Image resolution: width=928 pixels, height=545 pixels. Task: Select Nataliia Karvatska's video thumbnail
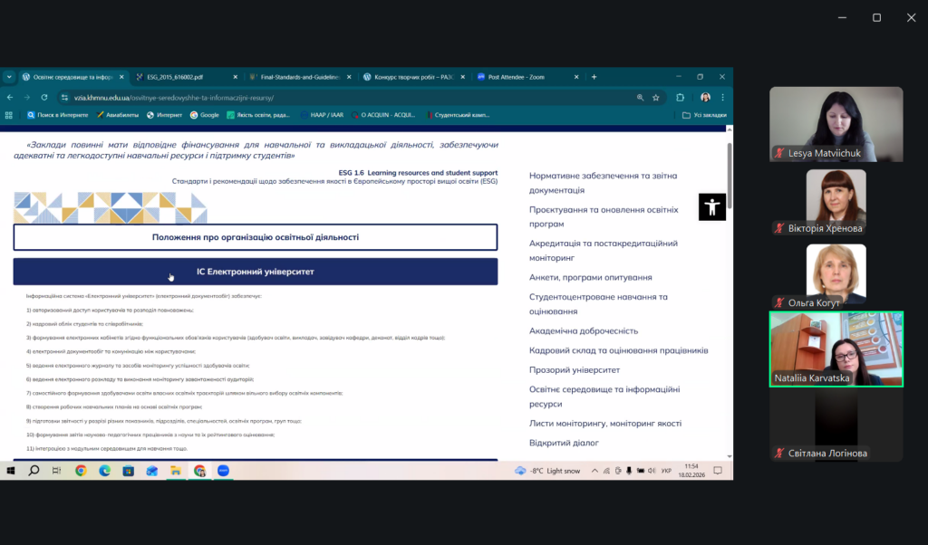(x=836, y=349)
